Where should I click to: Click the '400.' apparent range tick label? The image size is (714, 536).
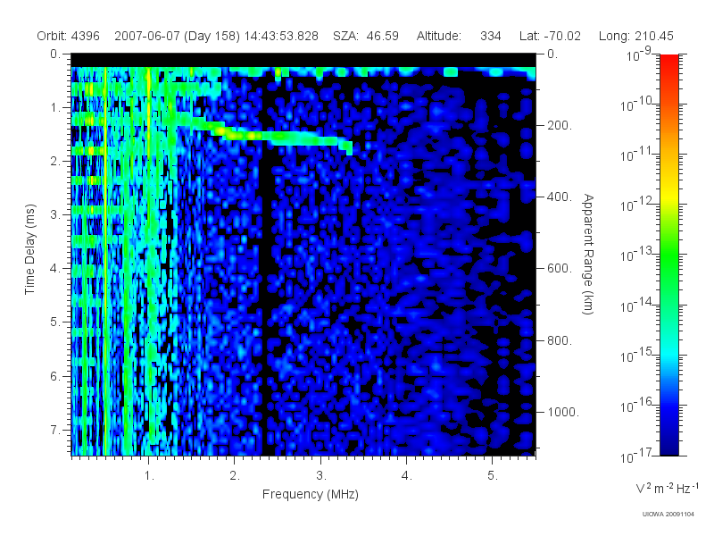[560, 197]
